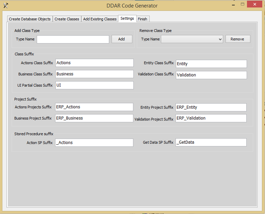Select the Validation Project Suffix field
Screen dimensions: 265x214
(x=211, y=118)
